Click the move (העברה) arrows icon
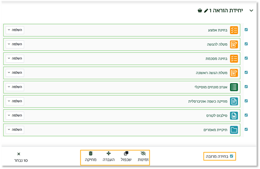The width and height of the screenshot is (260, 169). [109, 154]
